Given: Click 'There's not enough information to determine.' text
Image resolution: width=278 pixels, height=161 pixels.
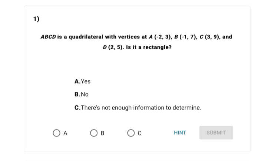Looking at the screenshot, I should [x=141, y=108].
